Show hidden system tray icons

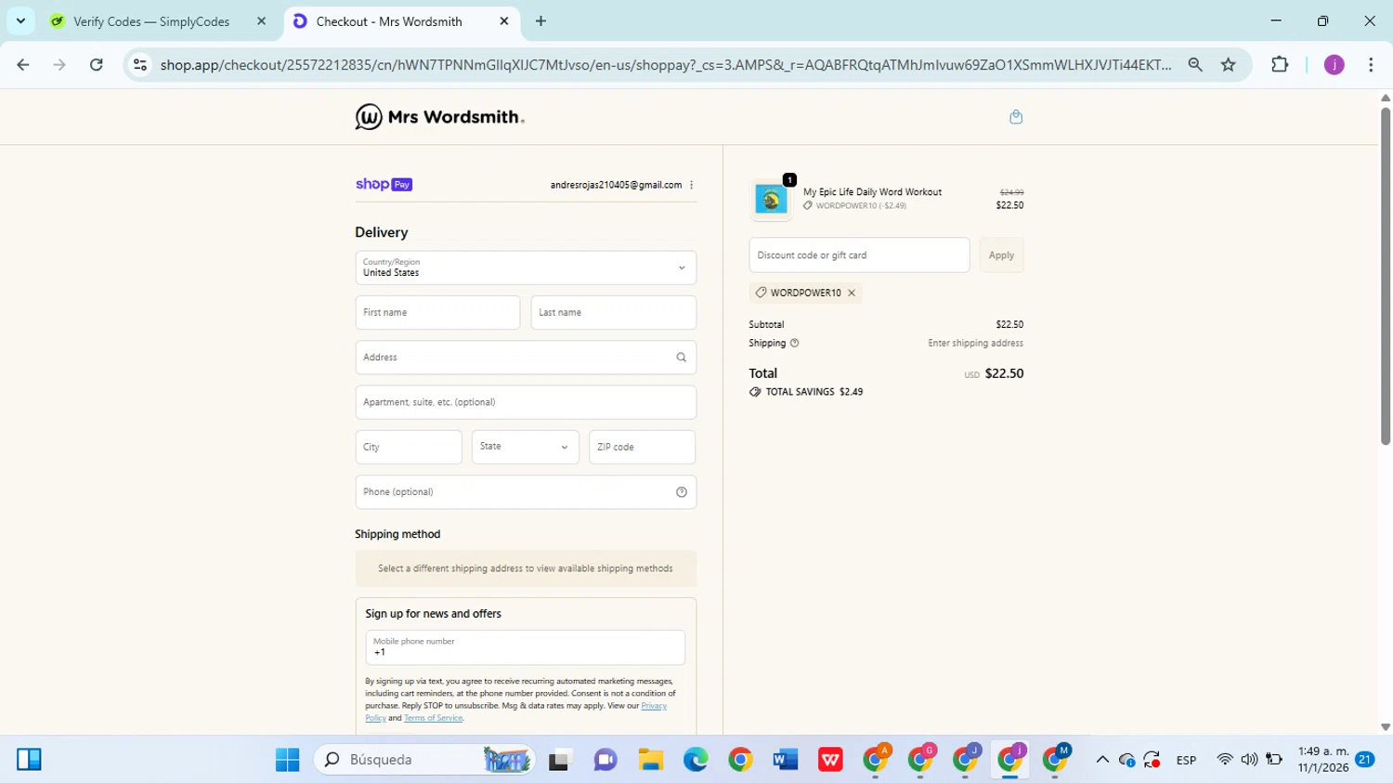[1102, 760]
